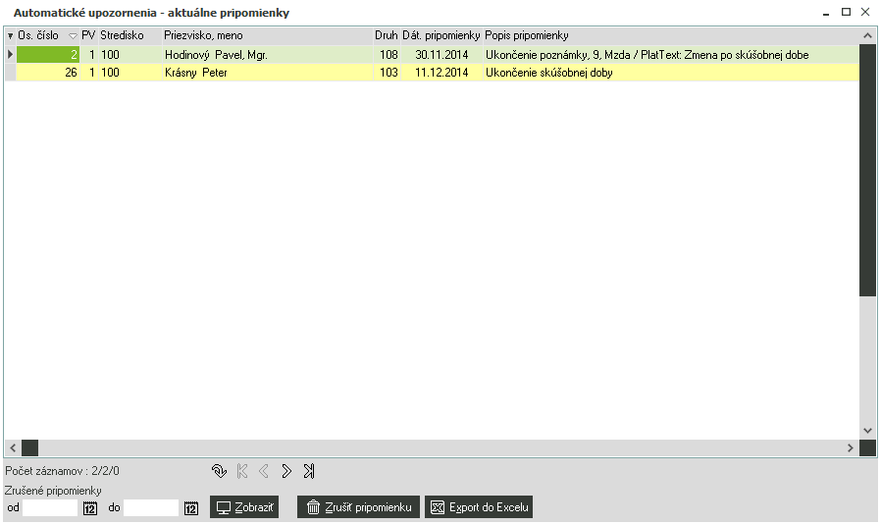Image resolution: width=881 pixels, height=525 pixels.
Task: Click the row indicator arrow of first row
Action: 10,55
